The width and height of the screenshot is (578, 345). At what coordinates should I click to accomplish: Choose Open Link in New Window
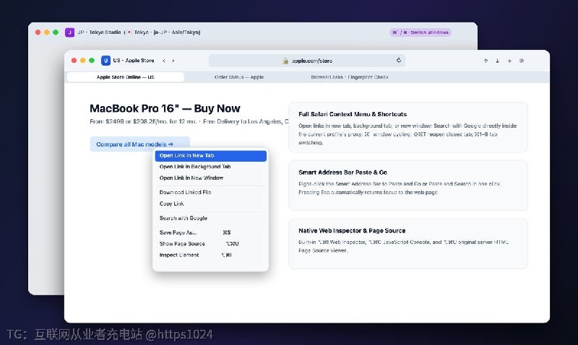click(210, 178)
